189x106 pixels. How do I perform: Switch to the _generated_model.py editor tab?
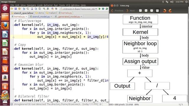pyautogui.click(x=69, y=16)
